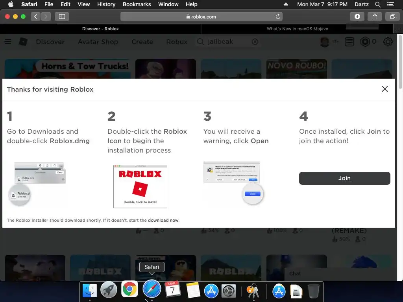Open Keychain Access from the Dock
The height and width of the screenshot is (302, 403).
click(253, 291)
